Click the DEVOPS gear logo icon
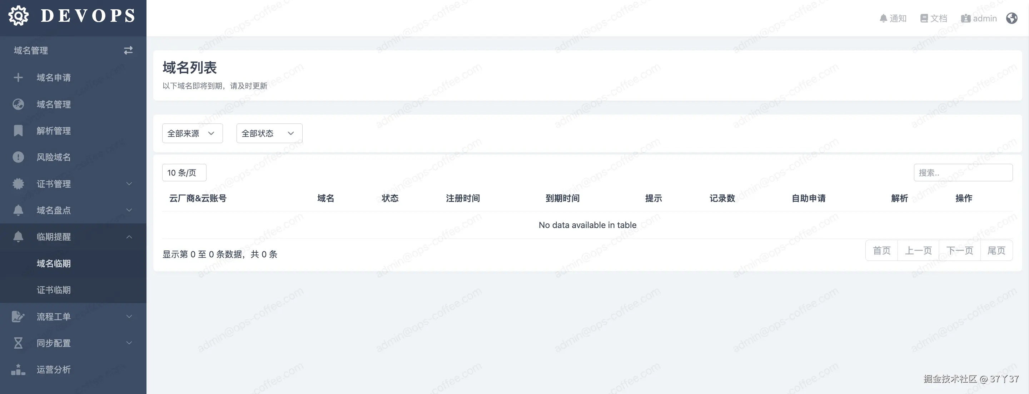Image resolution: width=1029 pixels, height=394 pixels. coord(18,16)
